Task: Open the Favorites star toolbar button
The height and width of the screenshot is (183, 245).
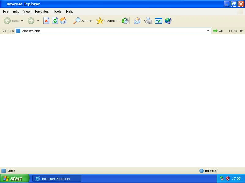Action: click(x=107, y=21)
